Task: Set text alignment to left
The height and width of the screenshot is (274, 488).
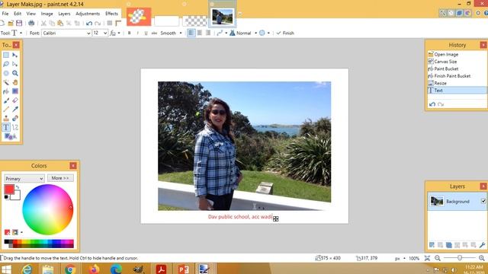Action: [191, 33]
